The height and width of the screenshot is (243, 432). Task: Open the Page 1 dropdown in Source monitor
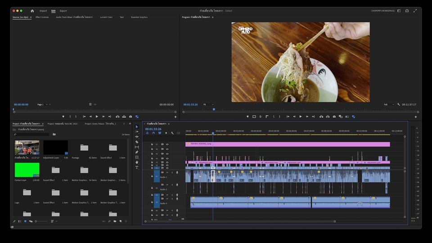point(42,104)
